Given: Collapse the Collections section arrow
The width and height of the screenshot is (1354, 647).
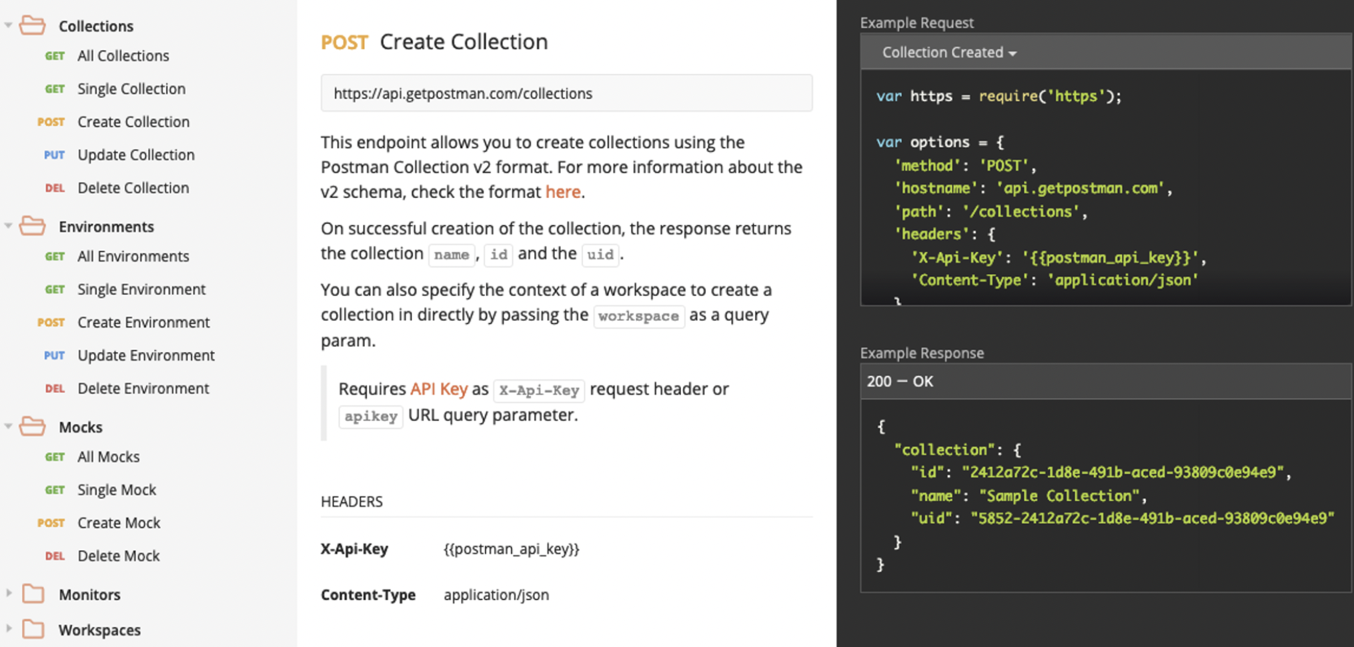Looking at the screenshot, I should 9,25.
